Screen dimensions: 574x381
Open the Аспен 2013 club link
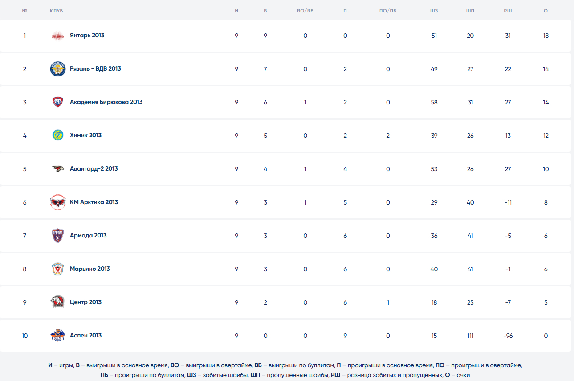[x=85, y=335]
